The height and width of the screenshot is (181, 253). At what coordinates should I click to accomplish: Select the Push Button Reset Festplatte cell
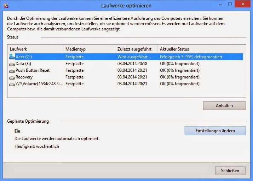74,70
